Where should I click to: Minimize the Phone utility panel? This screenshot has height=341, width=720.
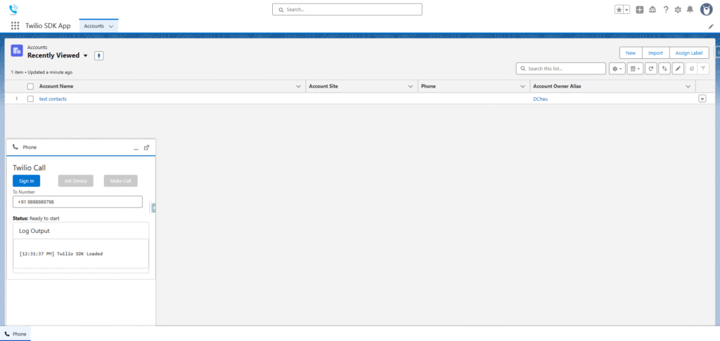pos(136,147)
